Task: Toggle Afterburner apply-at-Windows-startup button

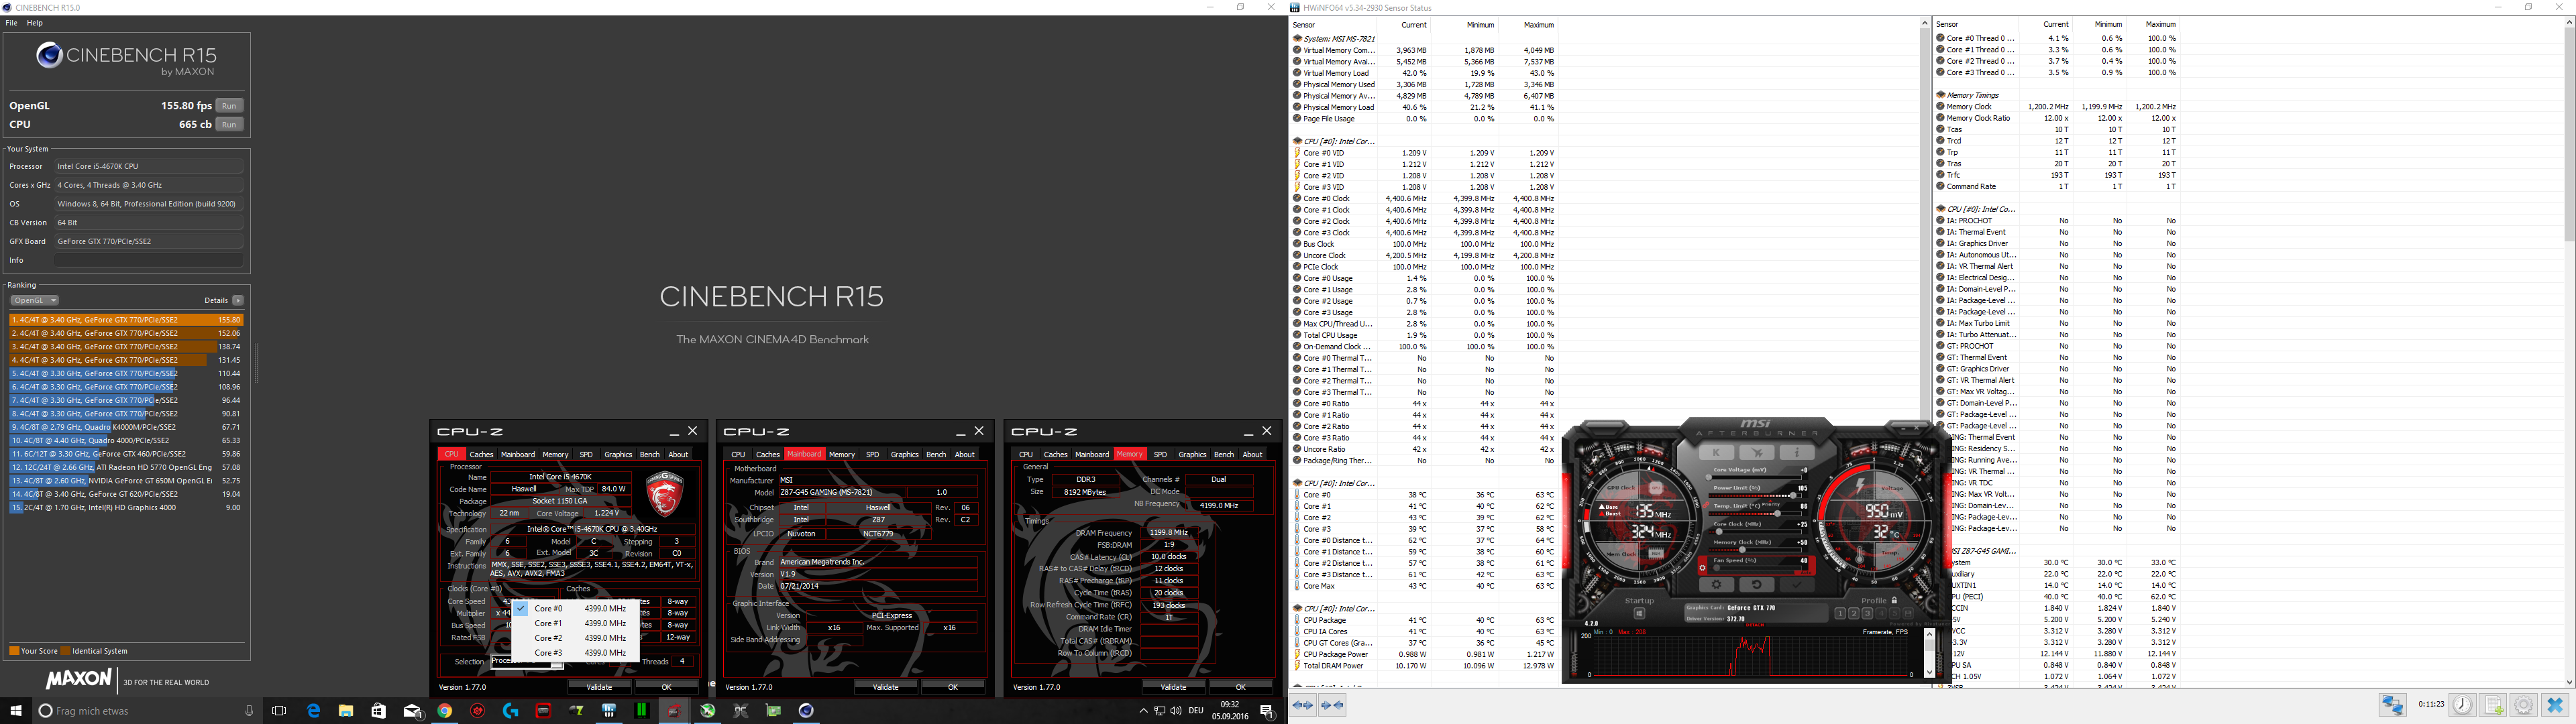Action: 1640,614
